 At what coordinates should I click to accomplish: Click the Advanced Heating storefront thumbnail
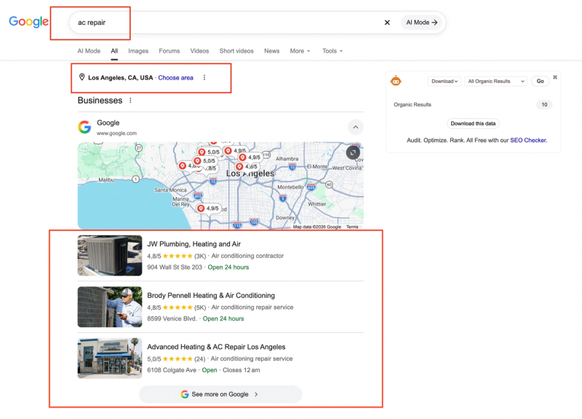(110, 358)
